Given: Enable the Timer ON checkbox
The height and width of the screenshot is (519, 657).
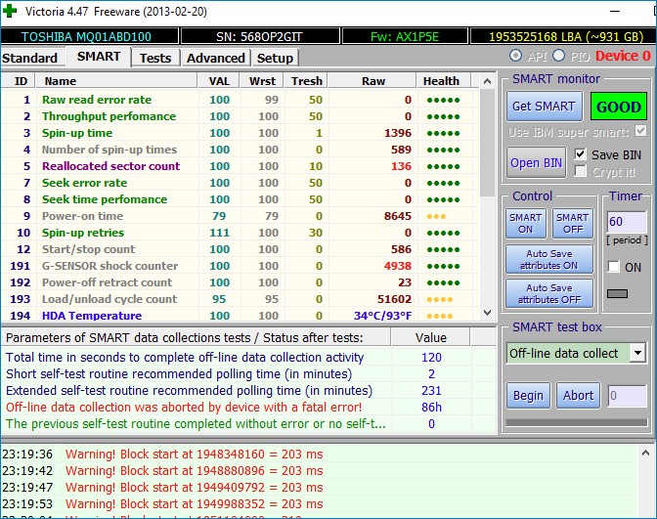Looking at the screenshot, I should pos(613,267).
